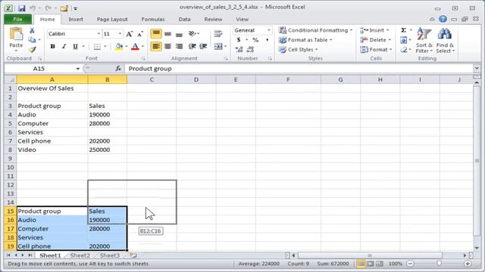Viewport: 485px width, 272px height.
Task: Open the Calibri font name dropdown
Action: 99,33
